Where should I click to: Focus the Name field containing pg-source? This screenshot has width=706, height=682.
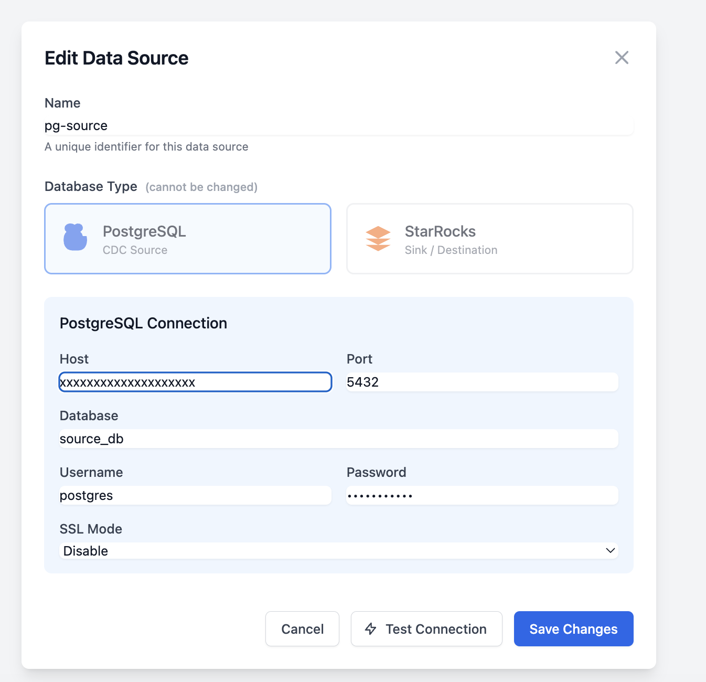pyautogui.click(x=339, y=125)
